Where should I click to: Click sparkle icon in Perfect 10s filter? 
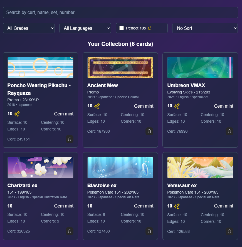pyautogui.click(x=149, y=28)
